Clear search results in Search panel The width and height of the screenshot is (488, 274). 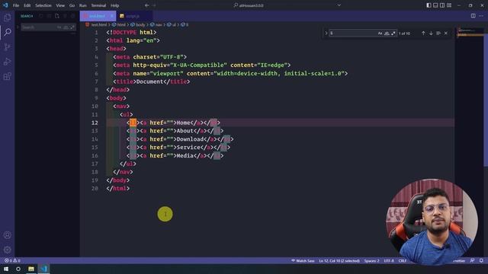pos(49,16)
